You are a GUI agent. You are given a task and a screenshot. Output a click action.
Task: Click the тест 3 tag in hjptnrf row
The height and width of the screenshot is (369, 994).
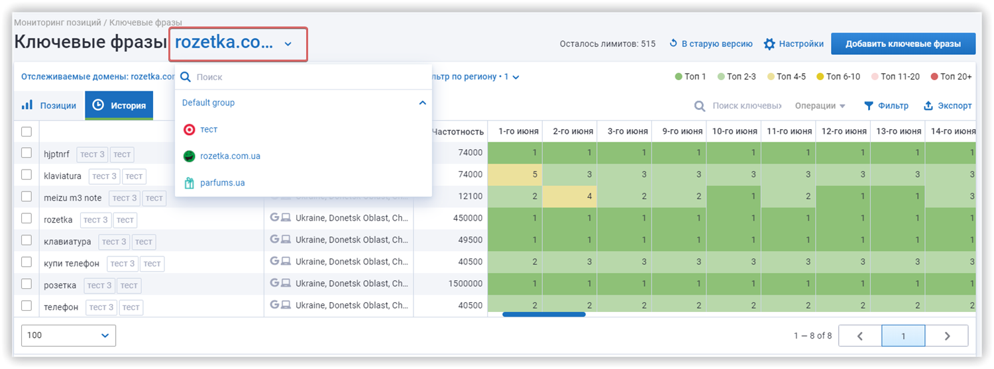[92, 155]
